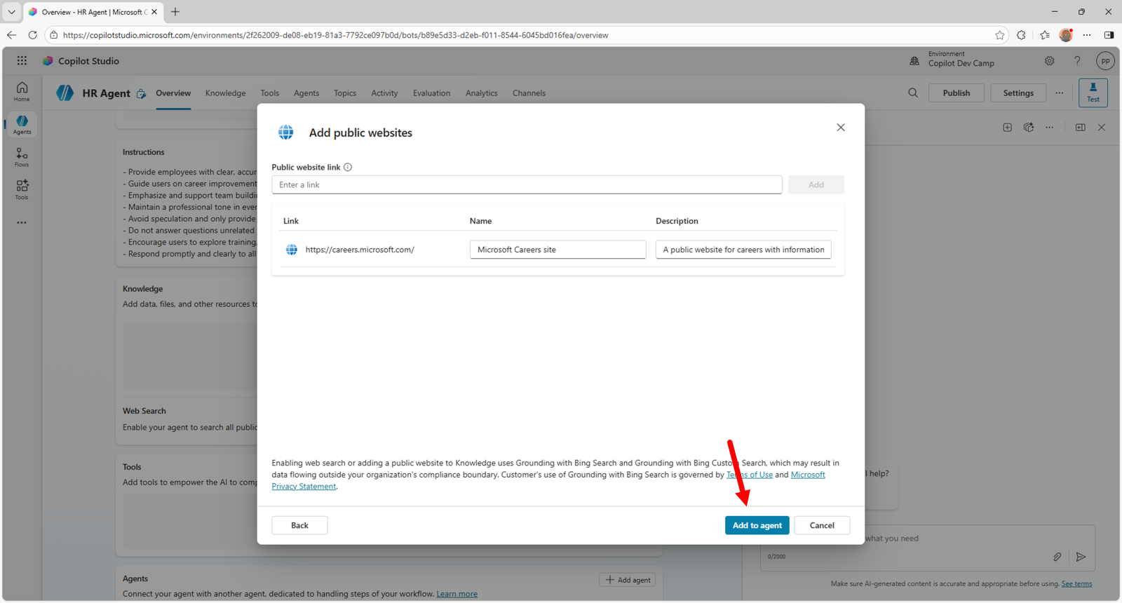Edit the Microsoft Careers site name field
1122x603 pixels.
pos(557,250)
